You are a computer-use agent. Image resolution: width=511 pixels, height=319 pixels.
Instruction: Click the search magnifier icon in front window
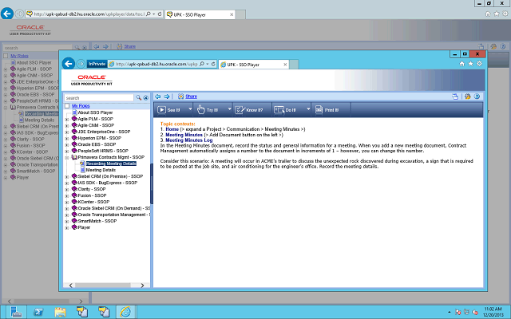[138, 98]
